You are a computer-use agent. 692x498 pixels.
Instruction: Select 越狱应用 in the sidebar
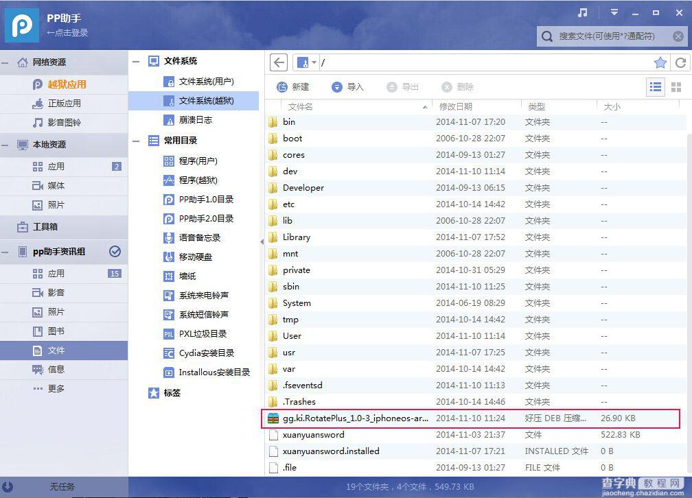click(x=64, y=84)
